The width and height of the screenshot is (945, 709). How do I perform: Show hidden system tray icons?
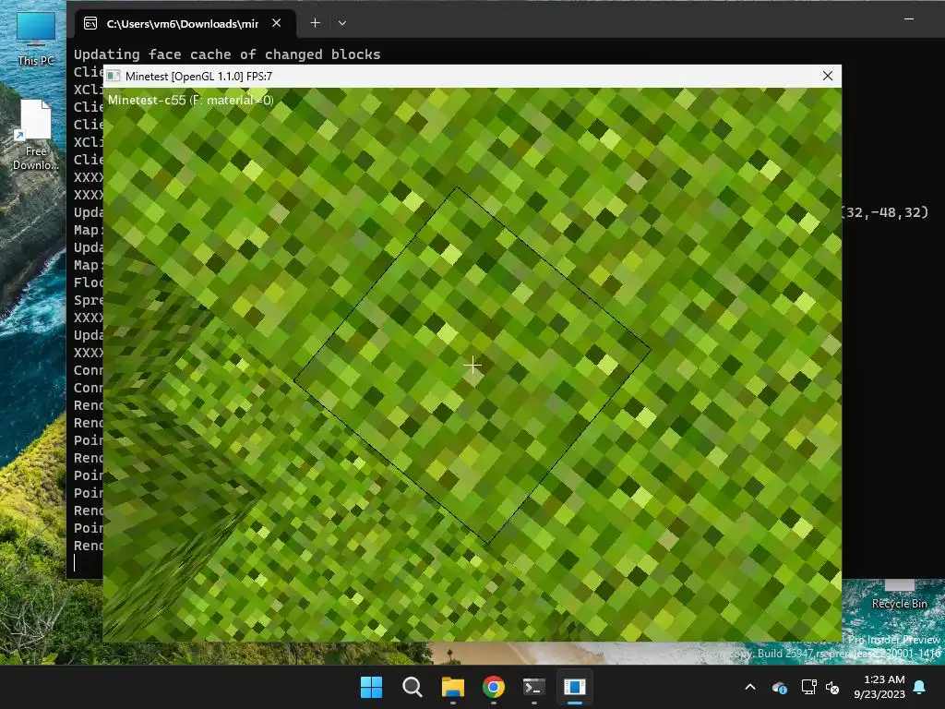pos(750,687)
